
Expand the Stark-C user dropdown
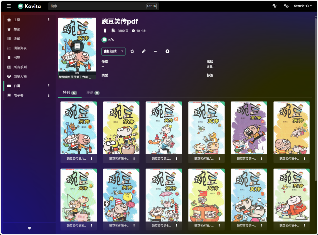point(302,6)
